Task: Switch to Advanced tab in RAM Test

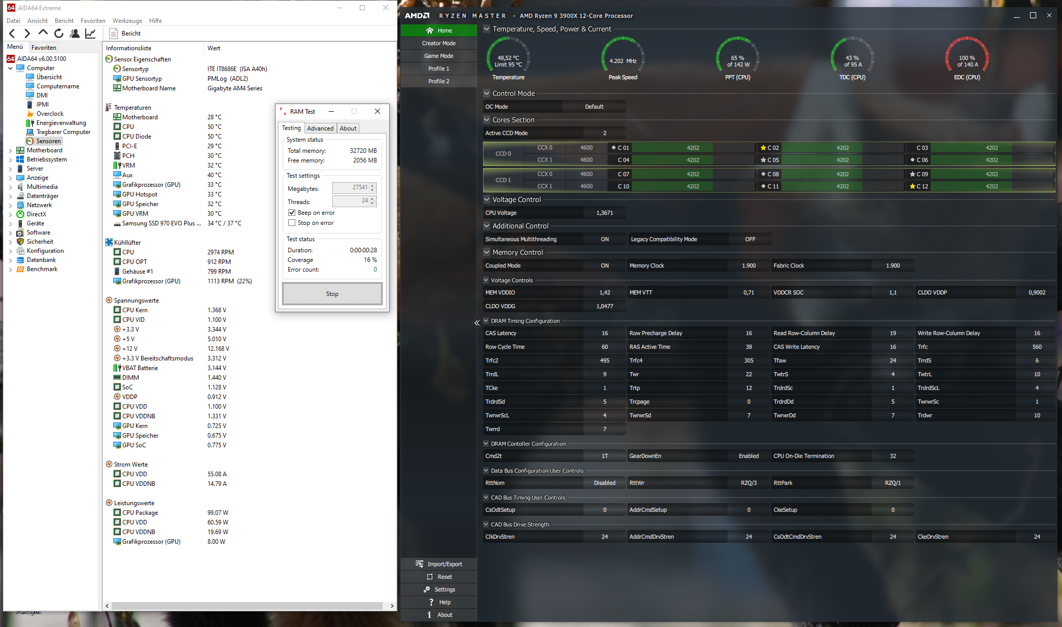Action: point(320,128)
